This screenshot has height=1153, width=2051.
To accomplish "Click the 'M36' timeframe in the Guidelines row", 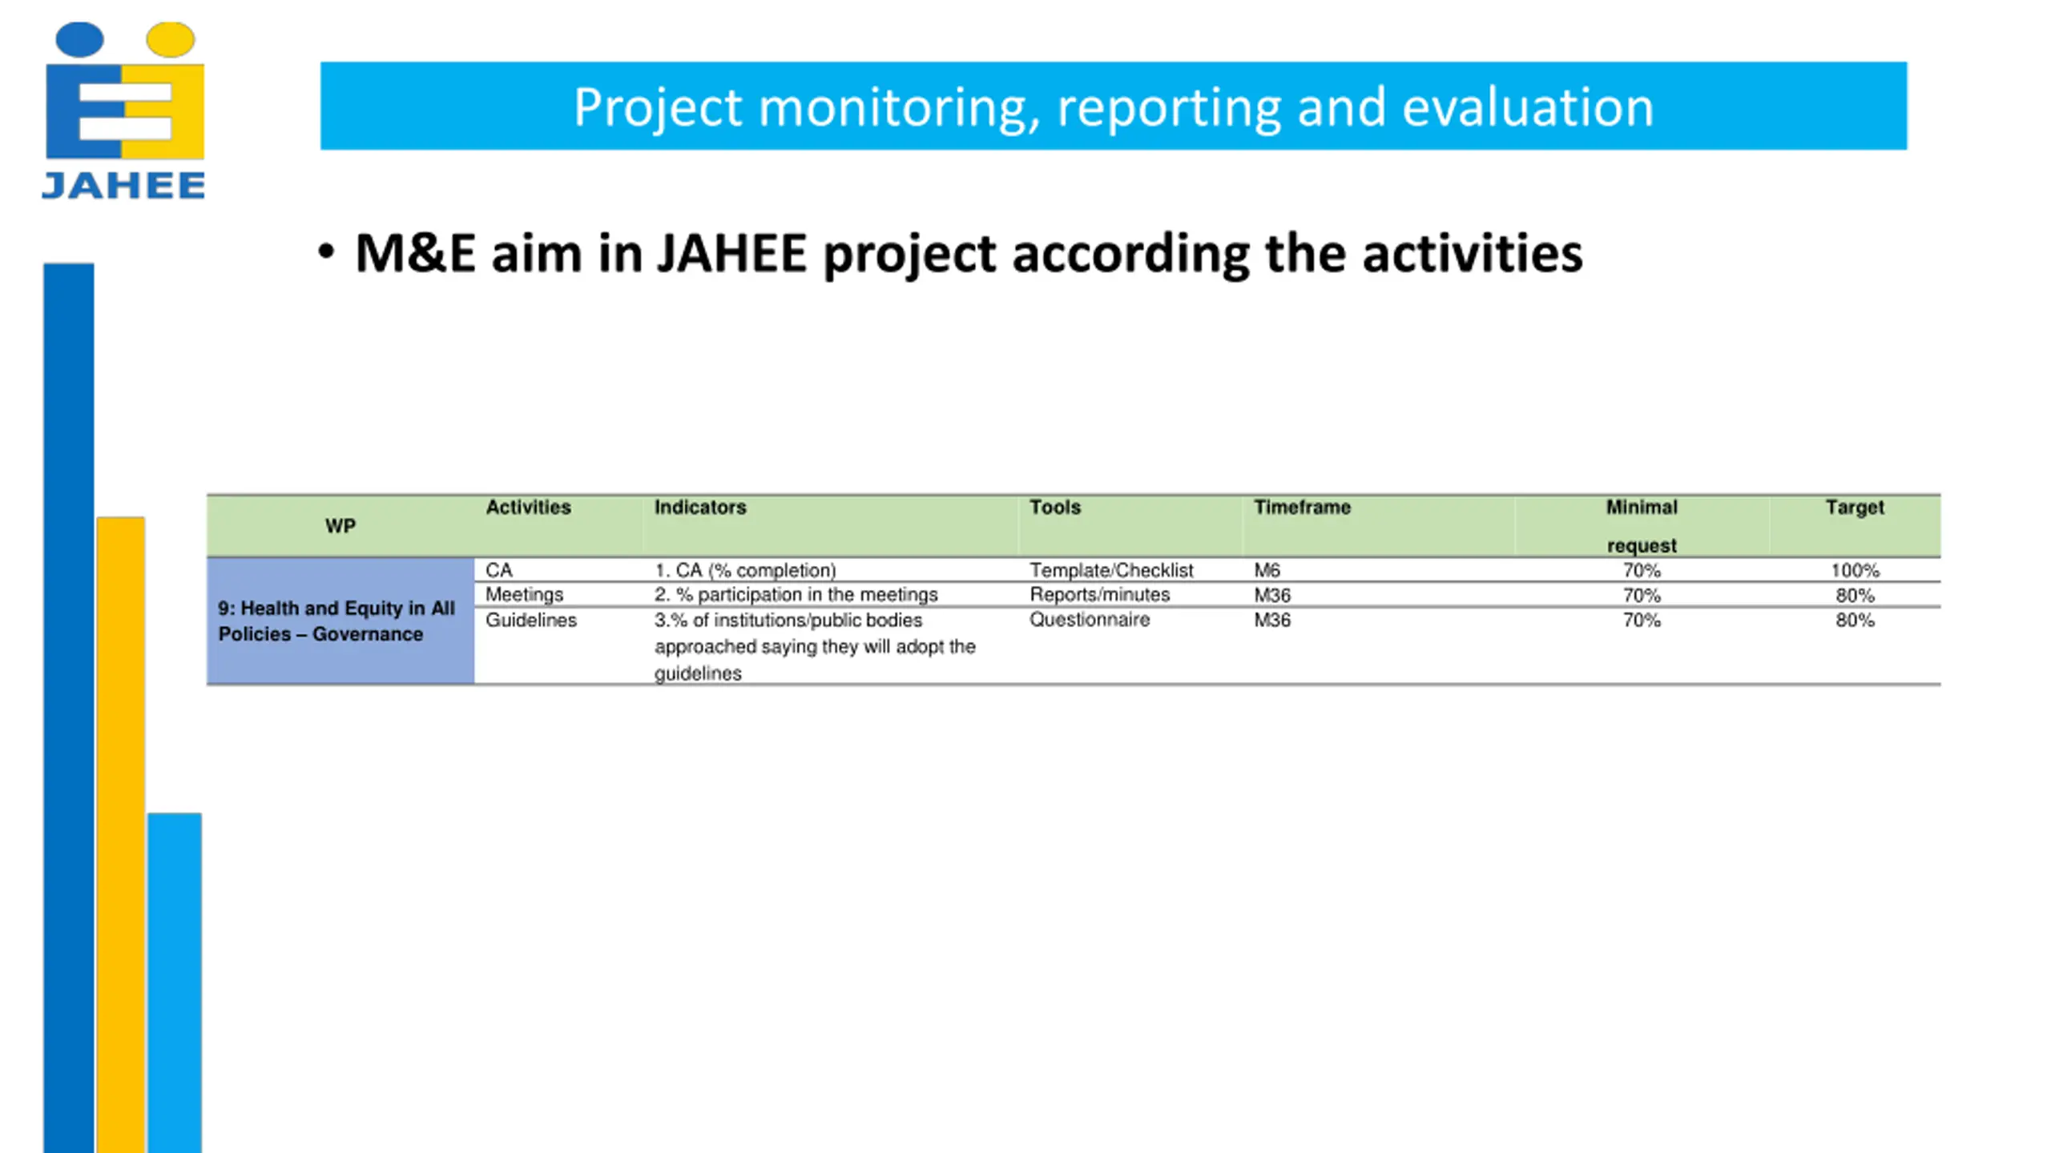I will click(1272, 620).
